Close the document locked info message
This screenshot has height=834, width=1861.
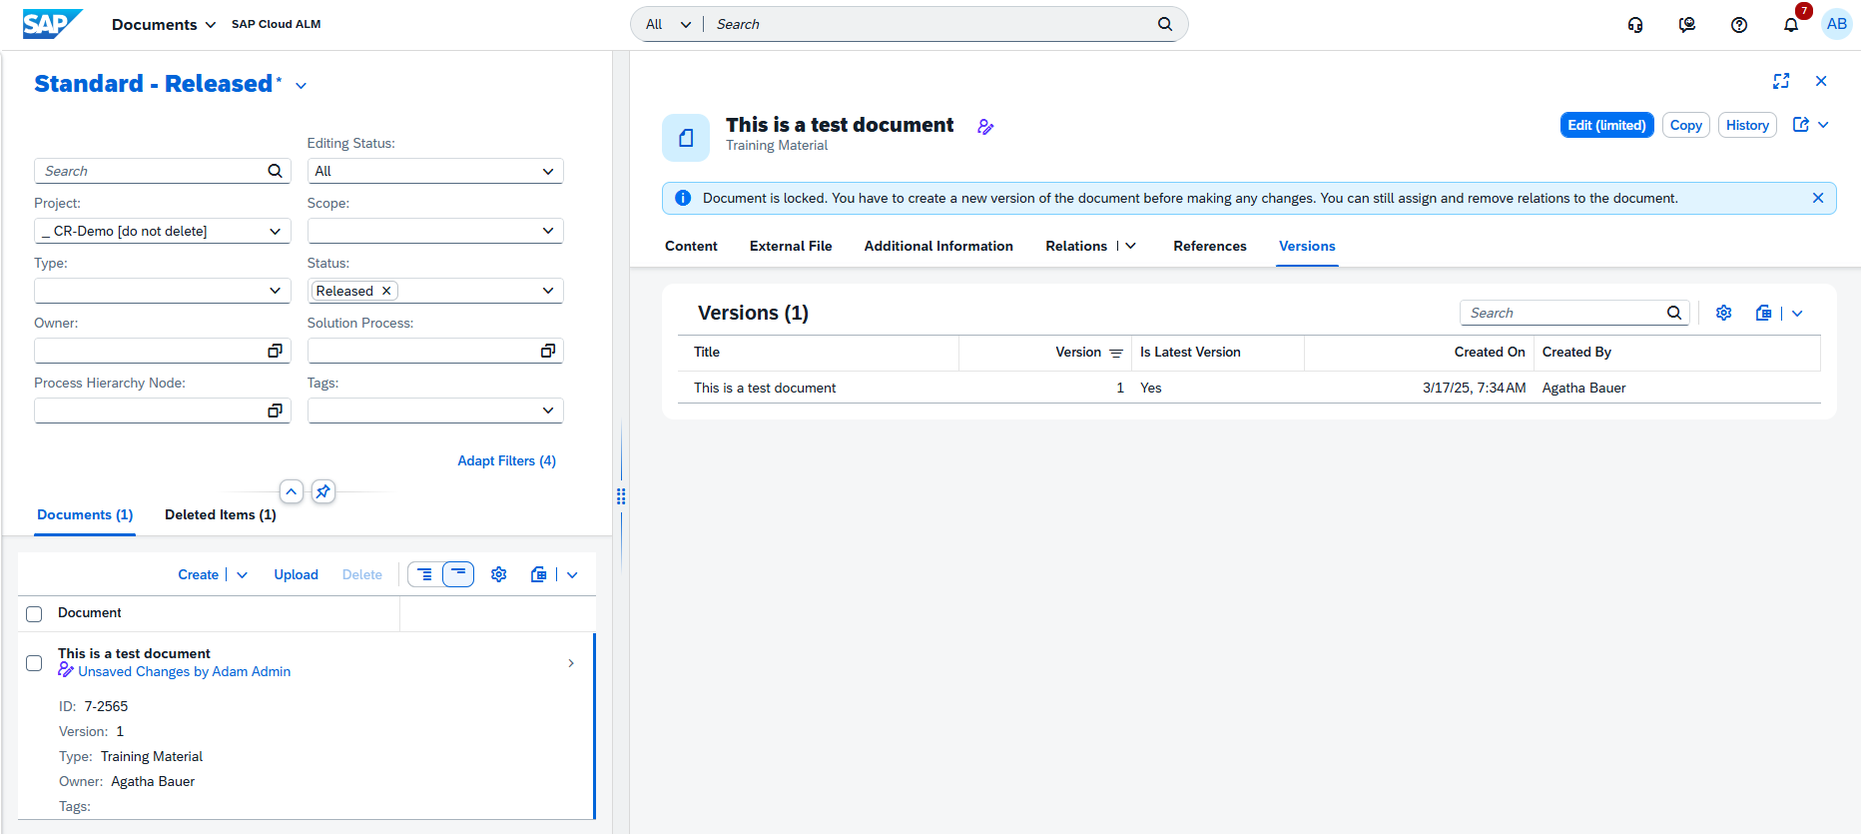pos(1817,198)
